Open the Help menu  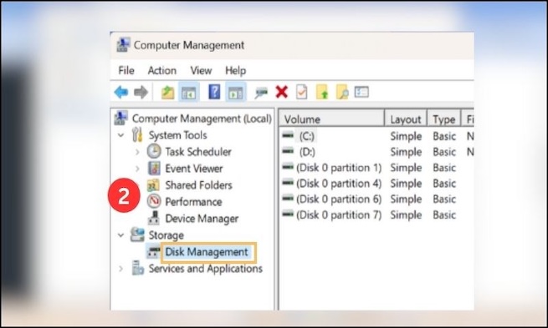click(236, 70)
